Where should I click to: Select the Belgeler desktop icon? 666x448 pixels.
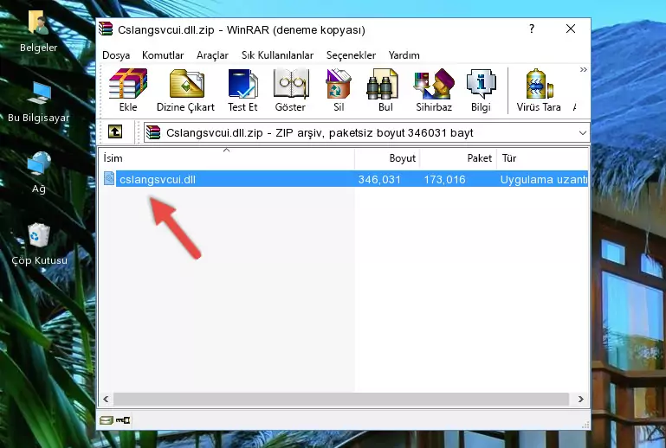(39, 32)
